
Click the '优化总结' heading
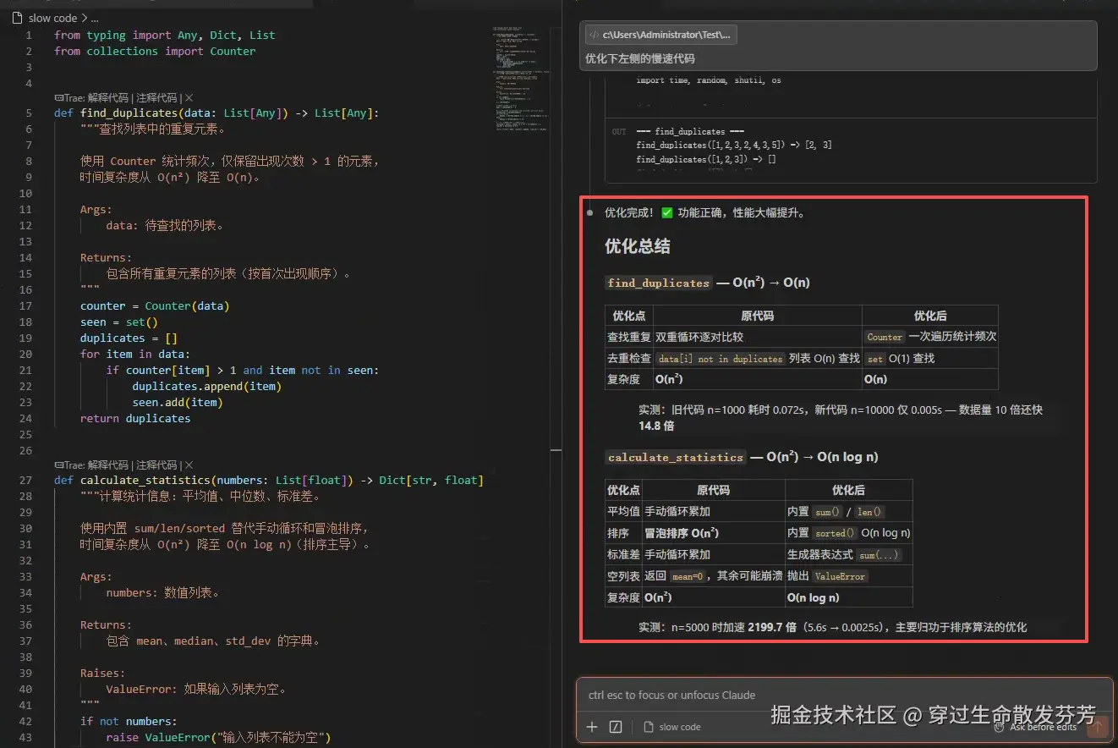638,247
